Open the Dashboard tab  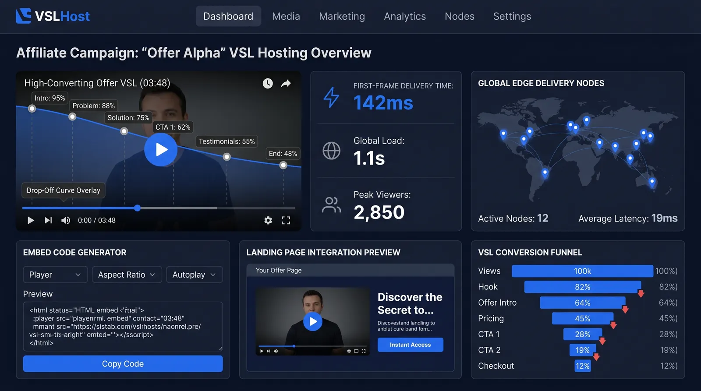228,16
